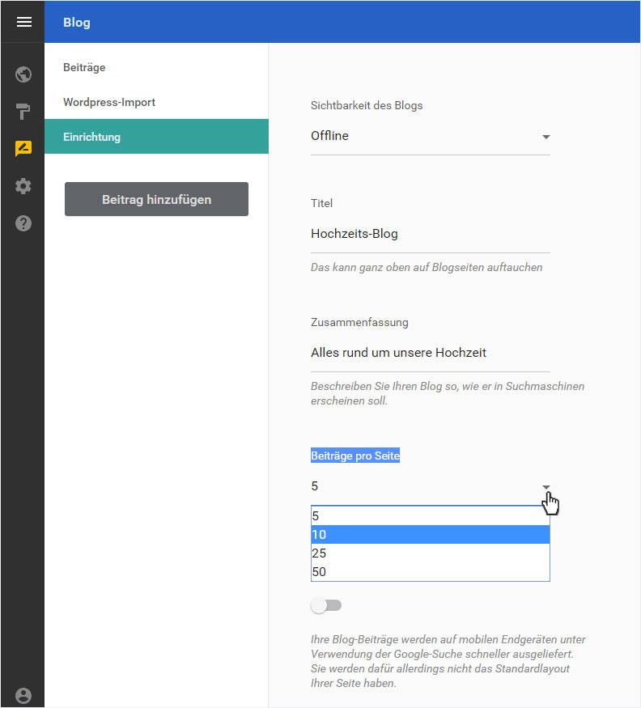
Task: Click into the Titel field Hochzeits-Blog
Action: pyautogui.click(x=430, y=234)
